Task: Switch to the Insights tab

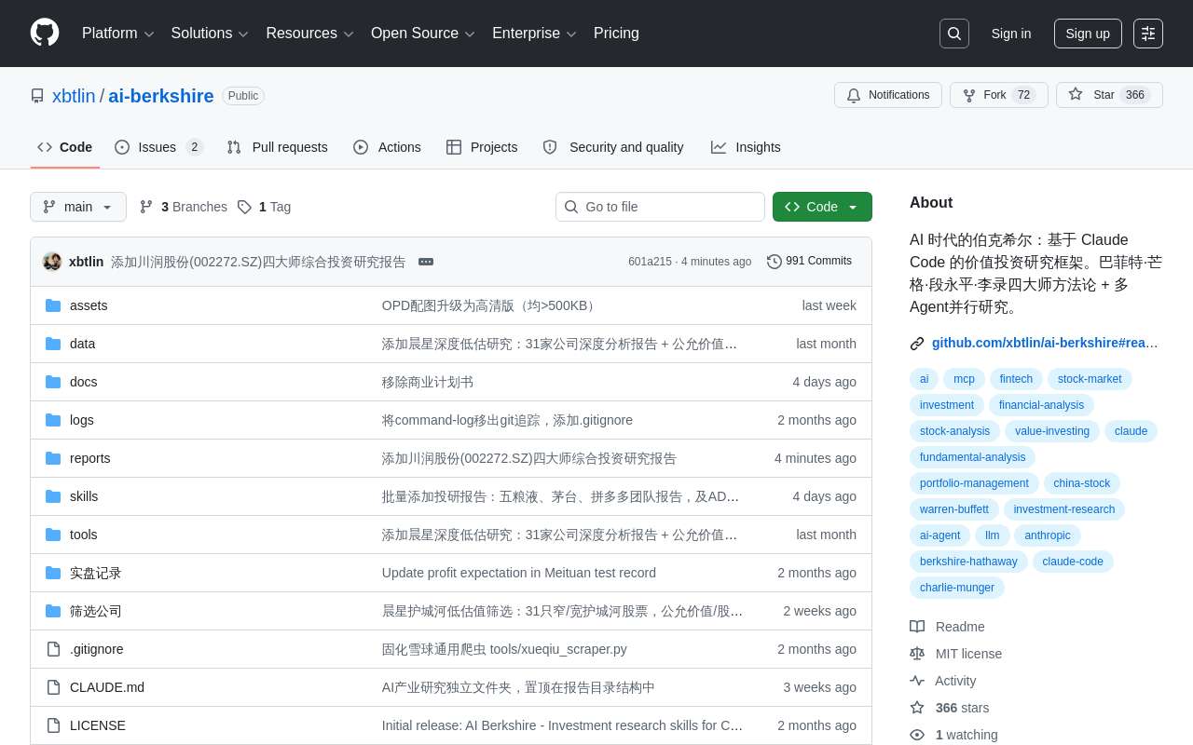Action: pyautogui.click(x=746, y=147)
